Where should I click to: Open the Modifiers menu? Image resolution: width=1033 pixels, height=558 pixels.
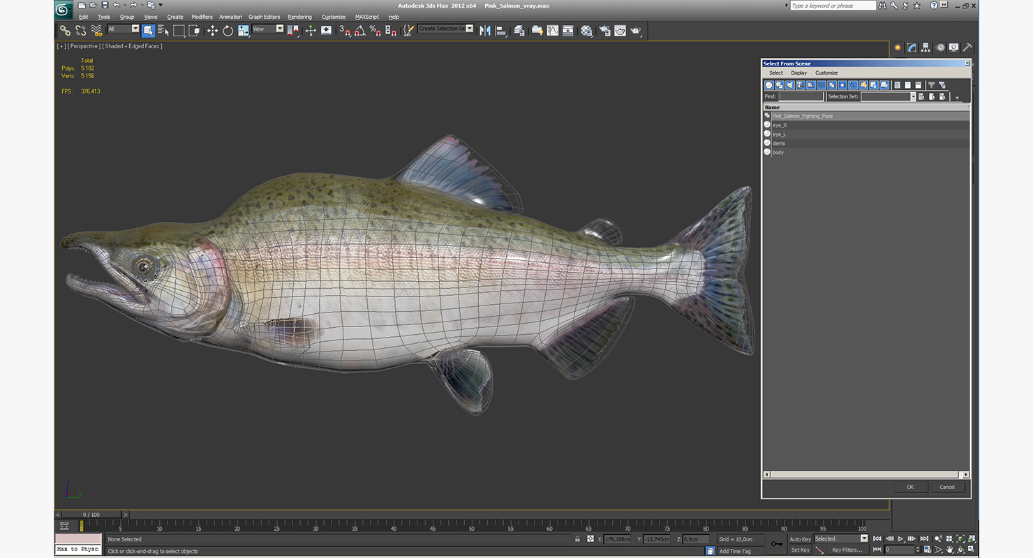click(x=202, y=17)
